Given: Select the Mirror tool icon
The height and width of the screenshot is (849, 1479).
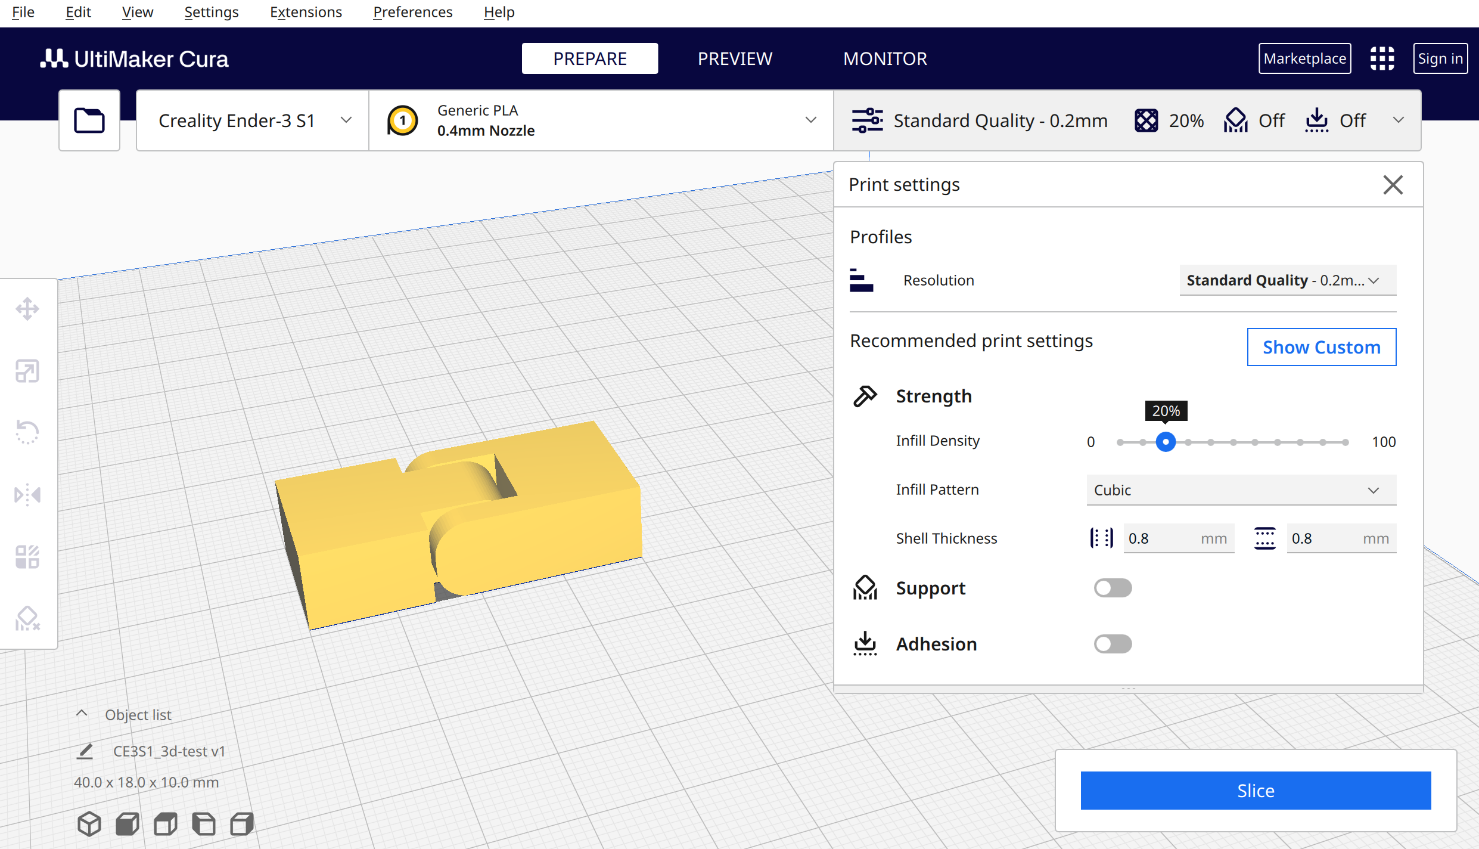Looking at the screenshot, I should (x=27, y=495).
